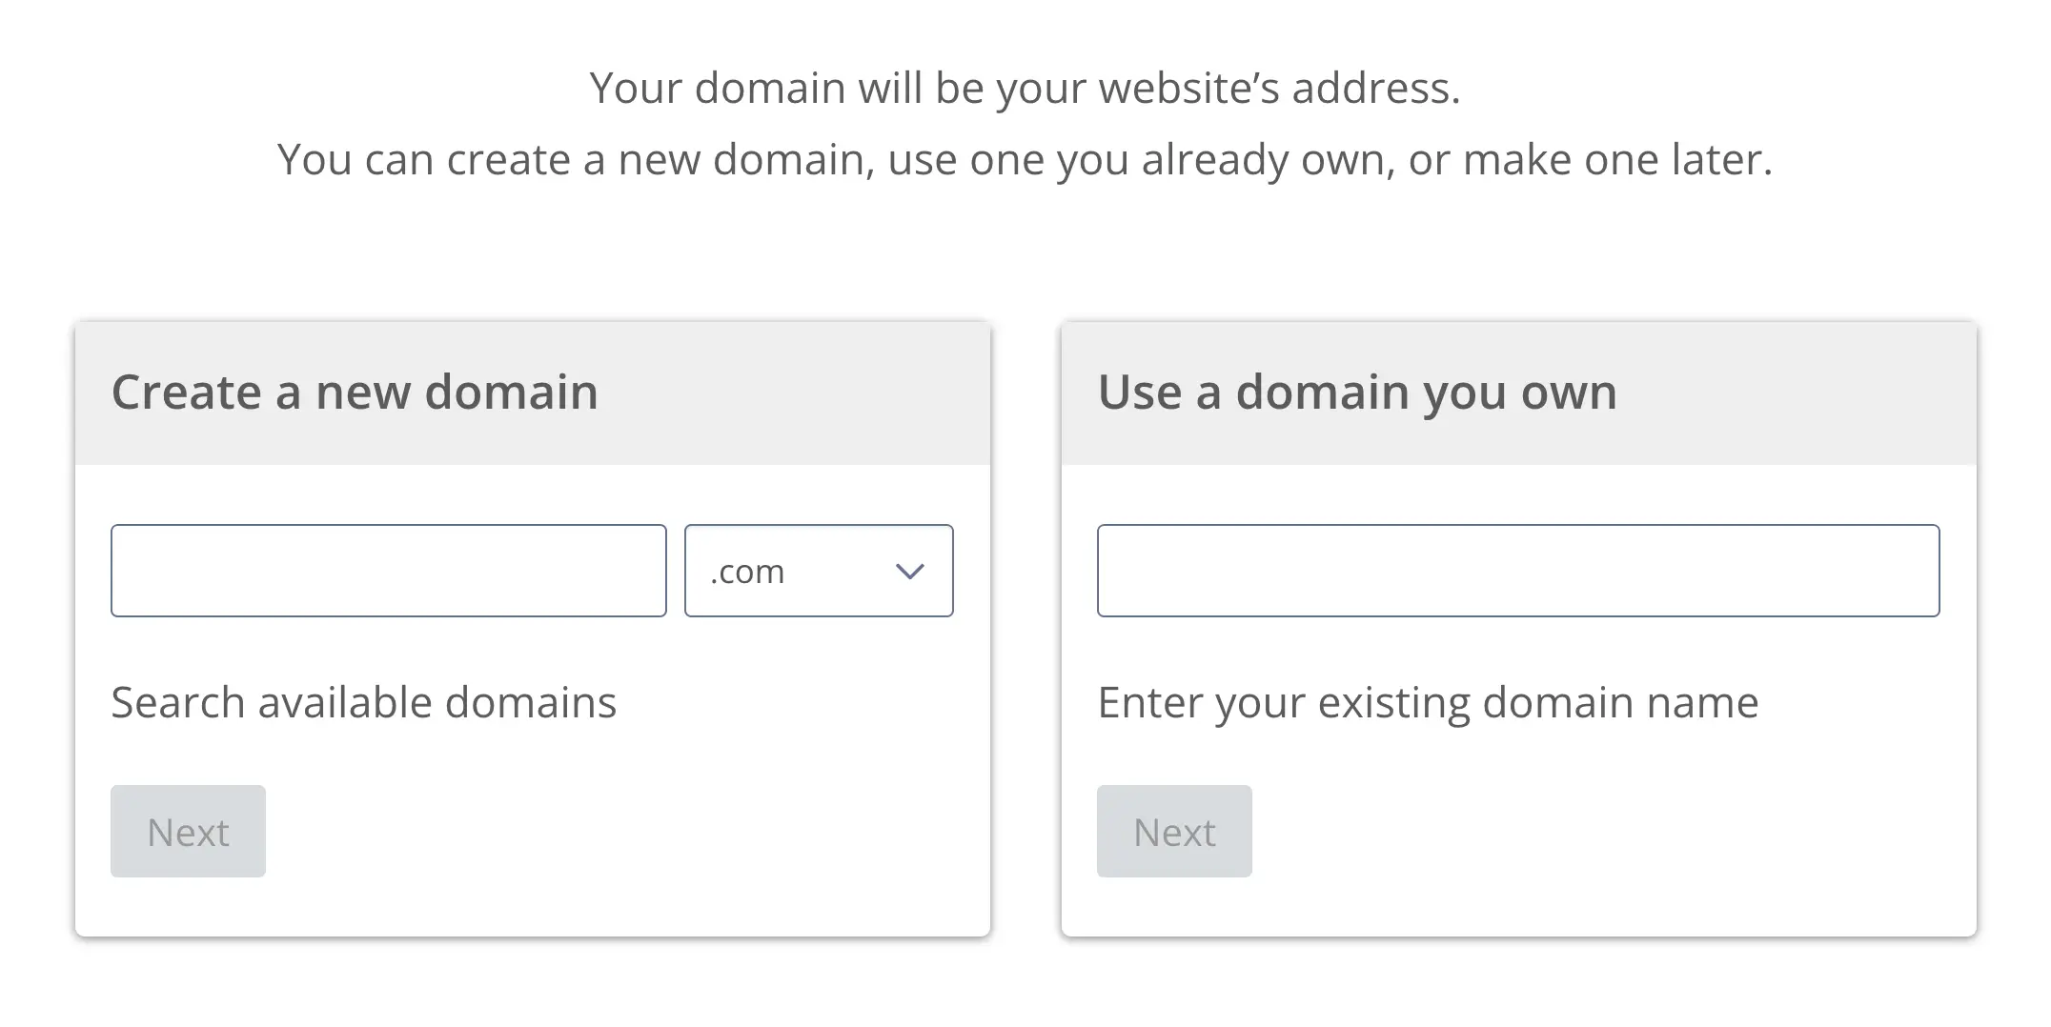Open the .com domain extension dropdown
This screenshot has height=1027, width=2051.
tap(818, 571)
